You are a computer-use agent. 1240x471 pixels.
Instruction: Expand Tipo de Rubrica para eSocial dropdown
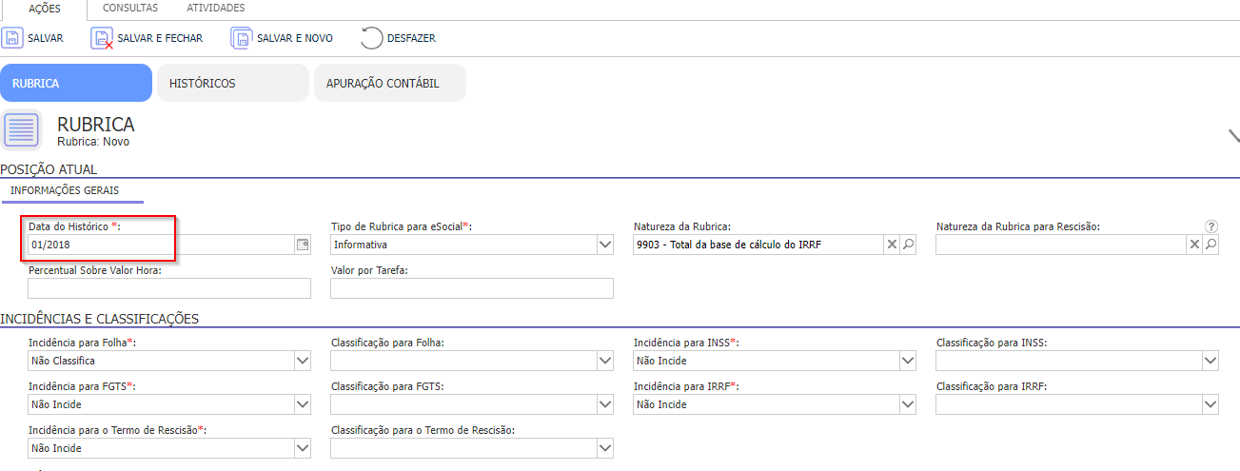(604, 245)
